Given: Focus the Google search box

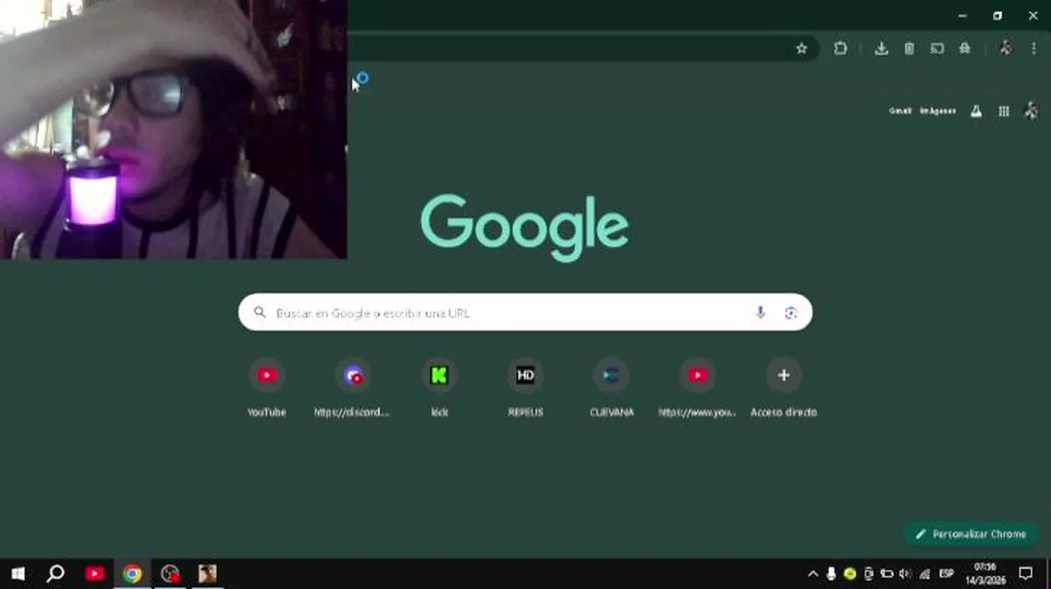Looking at the screenshot, I should [x=525, y=312].
